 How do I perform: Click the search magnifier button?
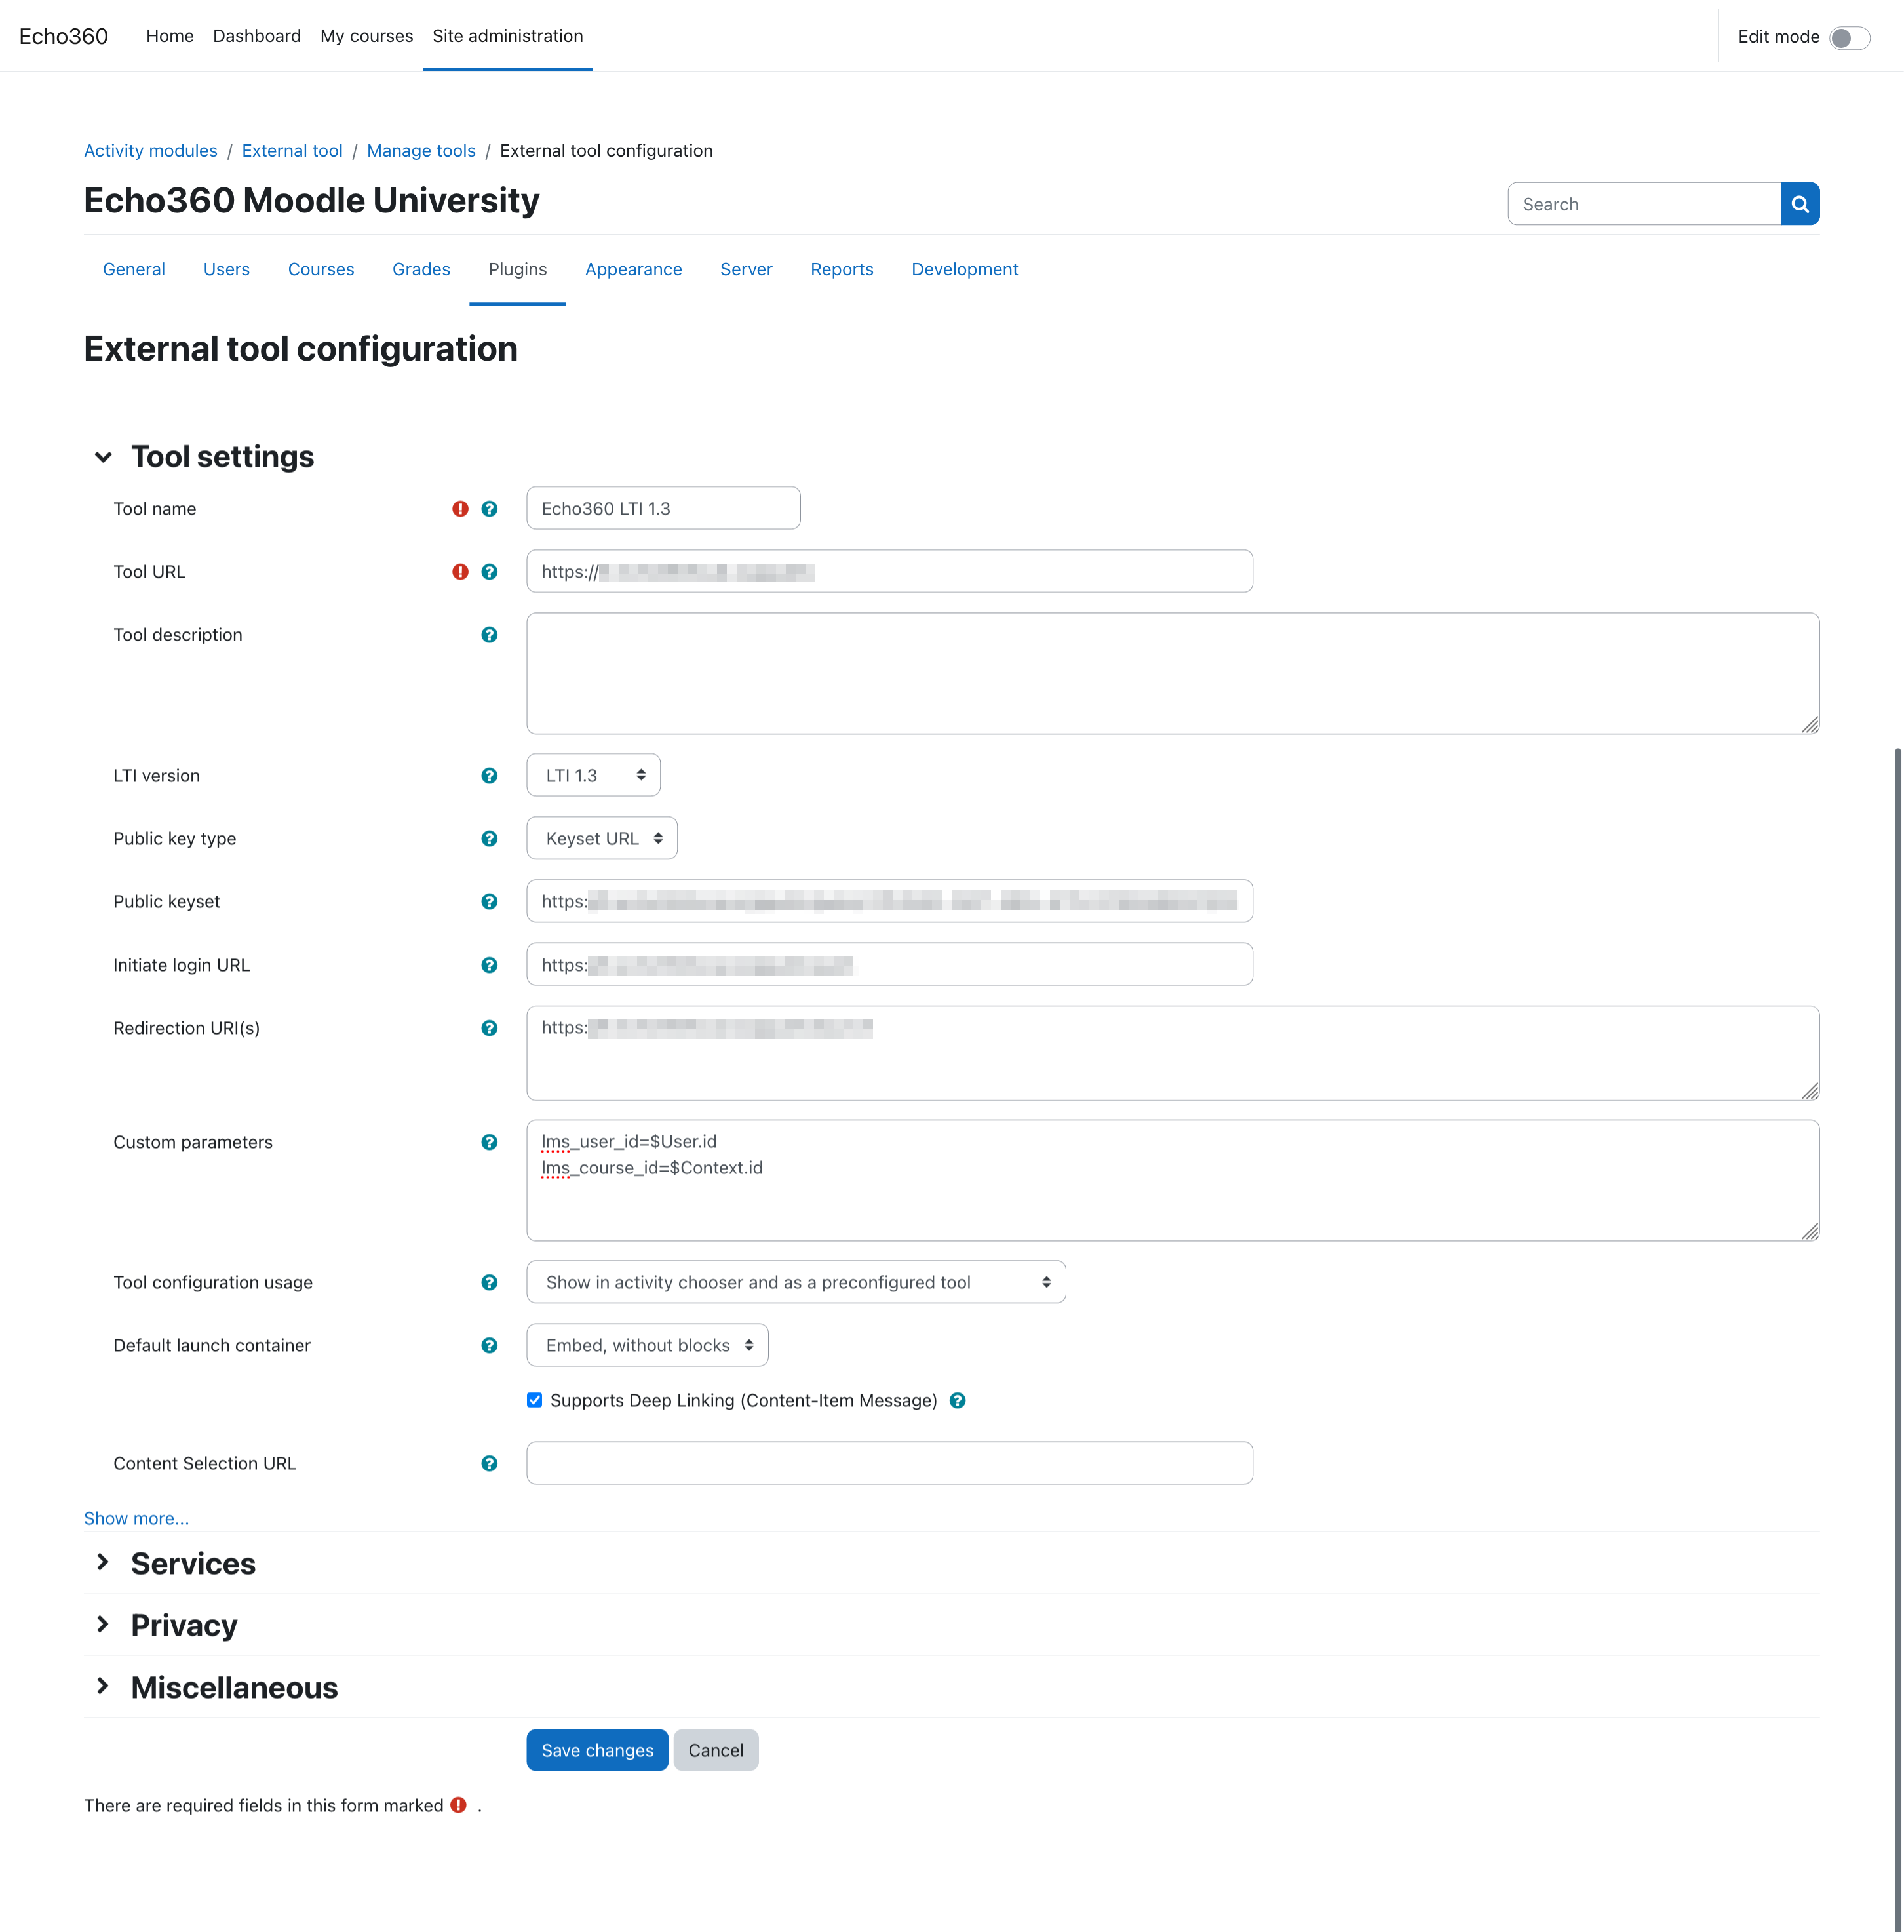(1799, 204)
